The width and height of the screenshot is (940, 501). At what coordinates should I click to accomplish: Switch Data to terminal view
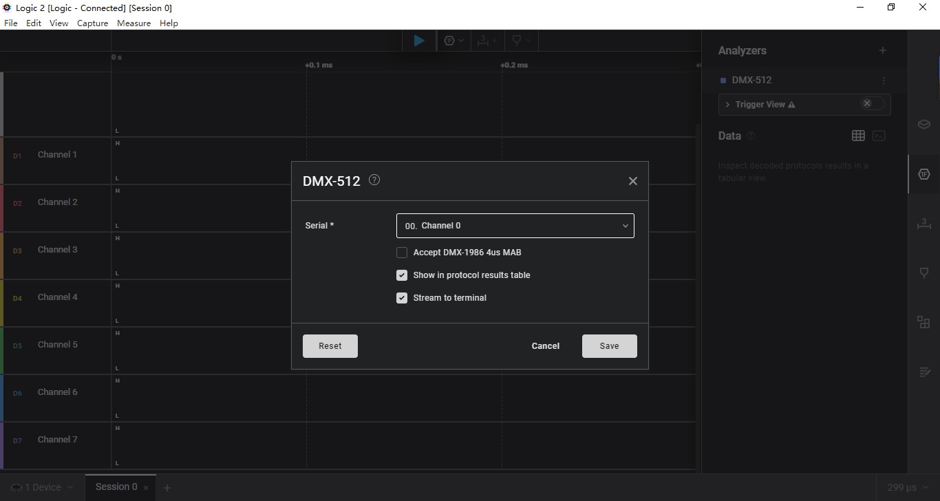click(x=879, y=136)
